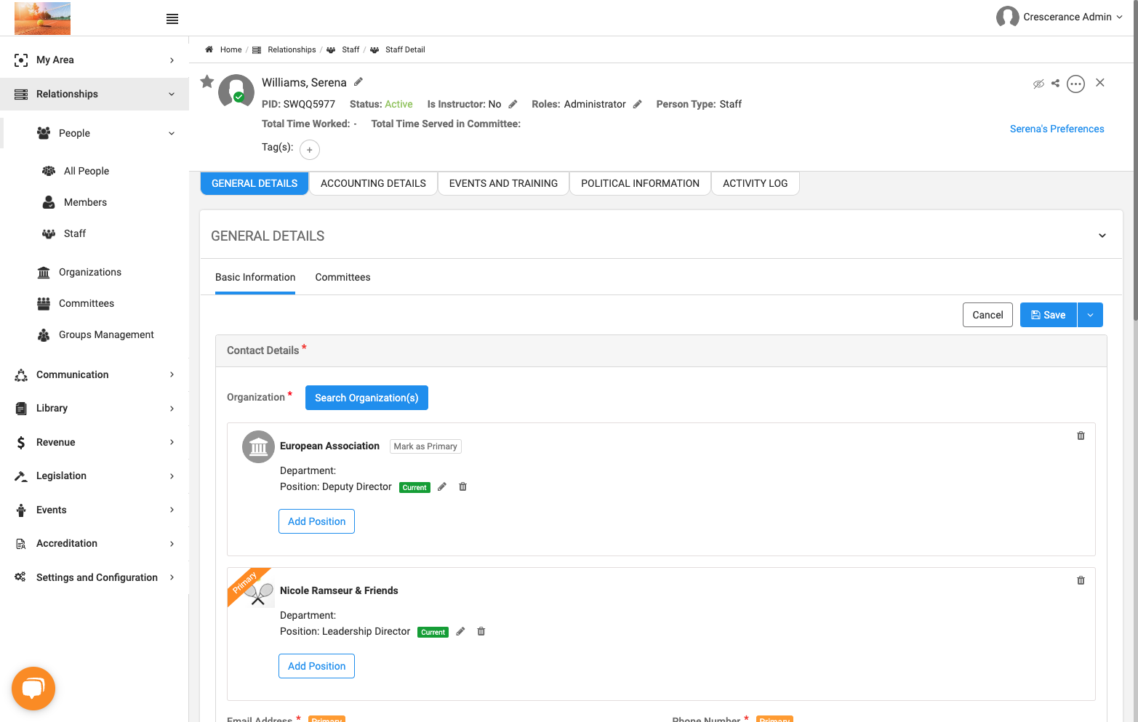Delete the Deputy Director position
The image size is (1138, 722).
tap(463, 486)
